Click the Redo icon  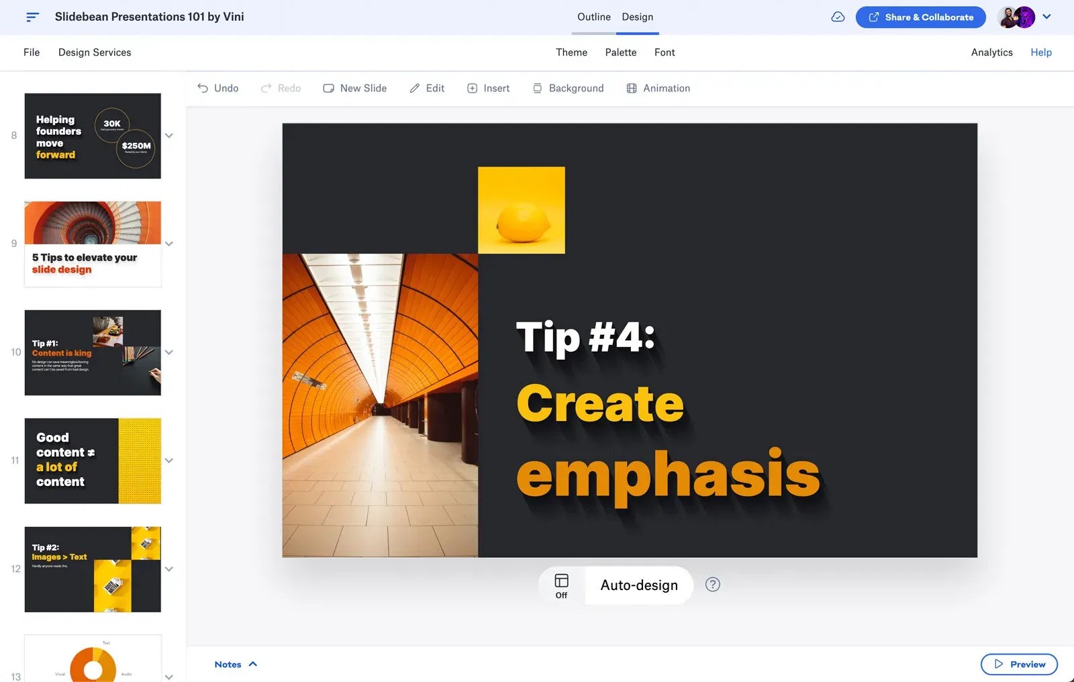267,88
